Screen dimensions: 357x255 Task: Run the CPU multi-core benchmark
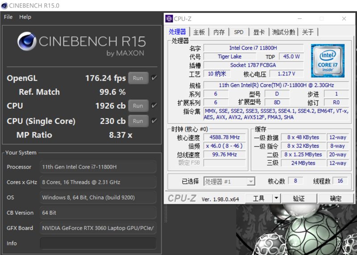pos(138,106)
